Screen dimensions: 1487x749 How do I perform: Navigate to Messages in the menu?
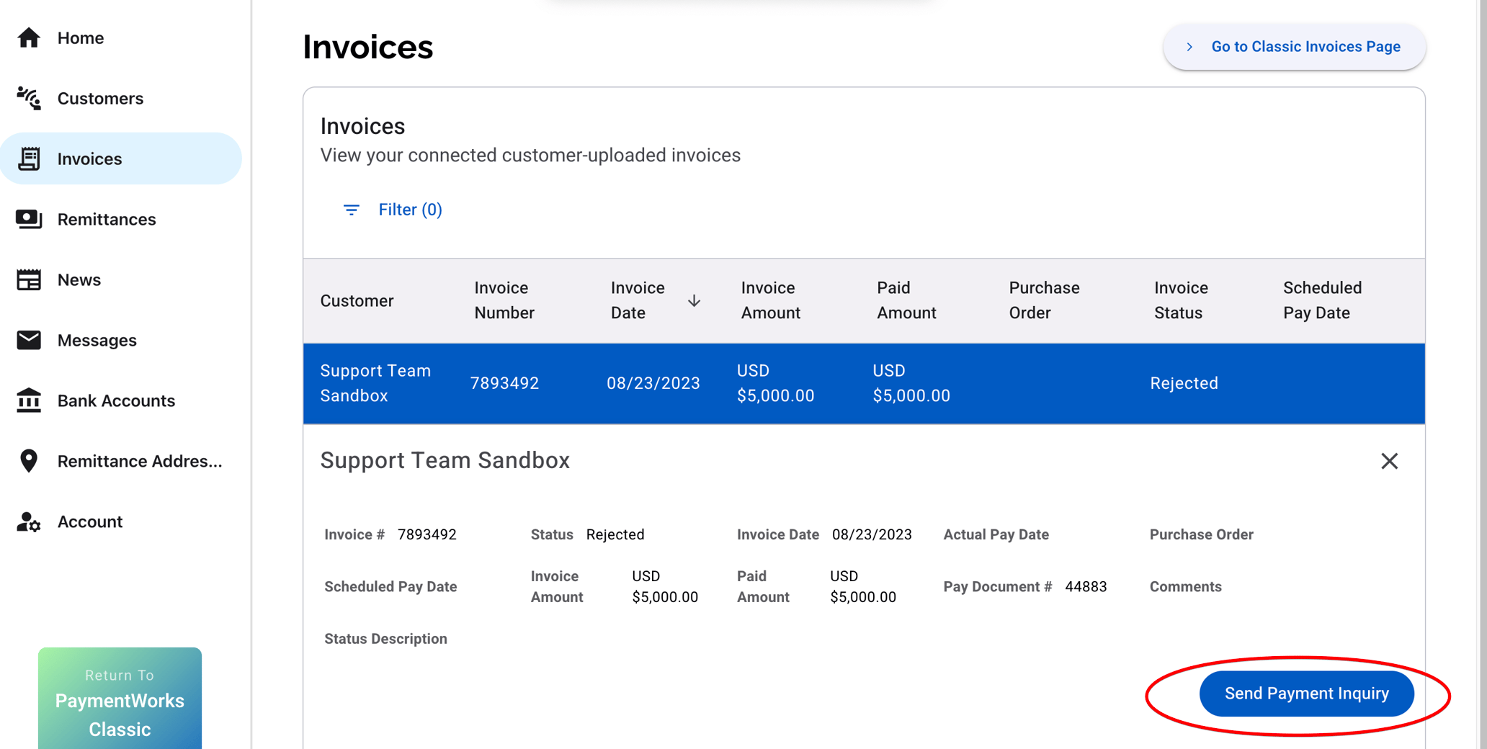97,340
